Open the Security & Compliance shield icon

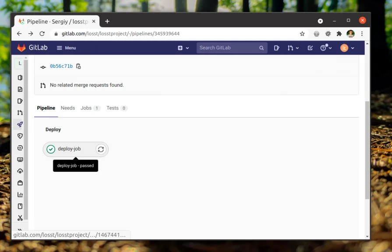click(x=20, y=136)
